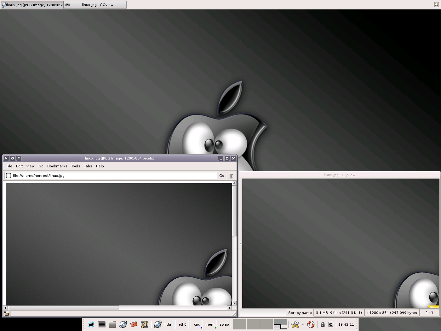The width and height of the screenshot is (441, 331).
Task: Toggle window shade with the up-arrow titlebar button
Action: point(19,158)
